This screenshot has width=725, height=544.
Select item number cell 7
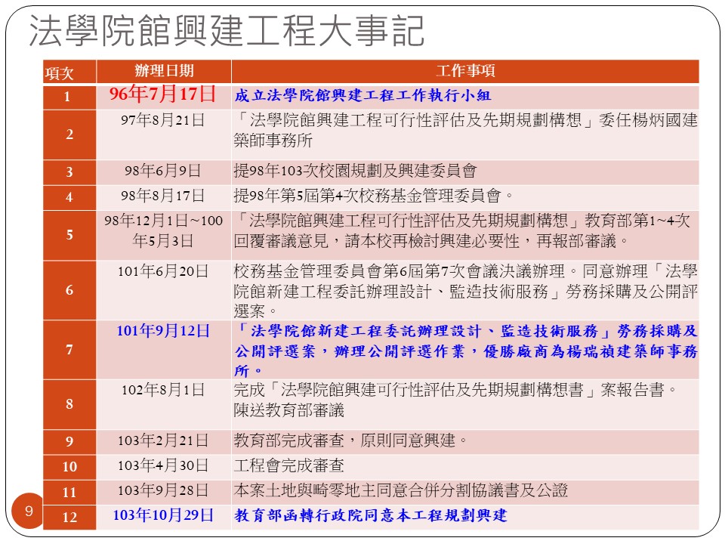pos(69,350)
